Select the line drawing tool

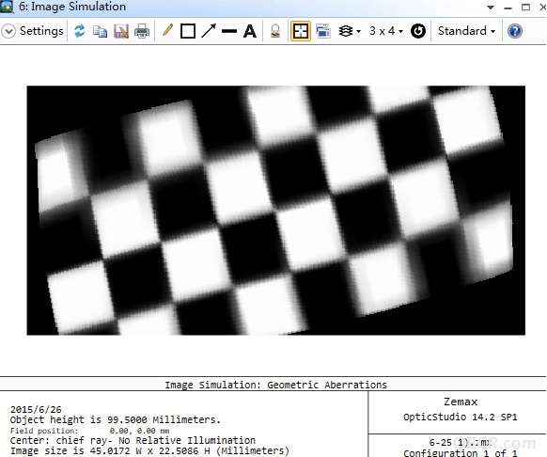tap(229, 31)
